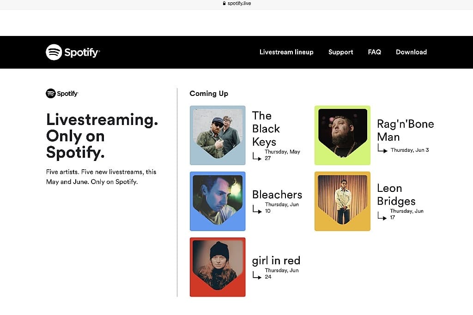
Task: Go to the FAQ section
Action: click(x=374, y=52)
